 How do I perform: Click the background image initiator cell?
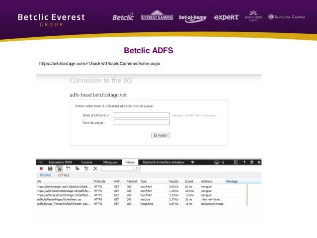212,204
